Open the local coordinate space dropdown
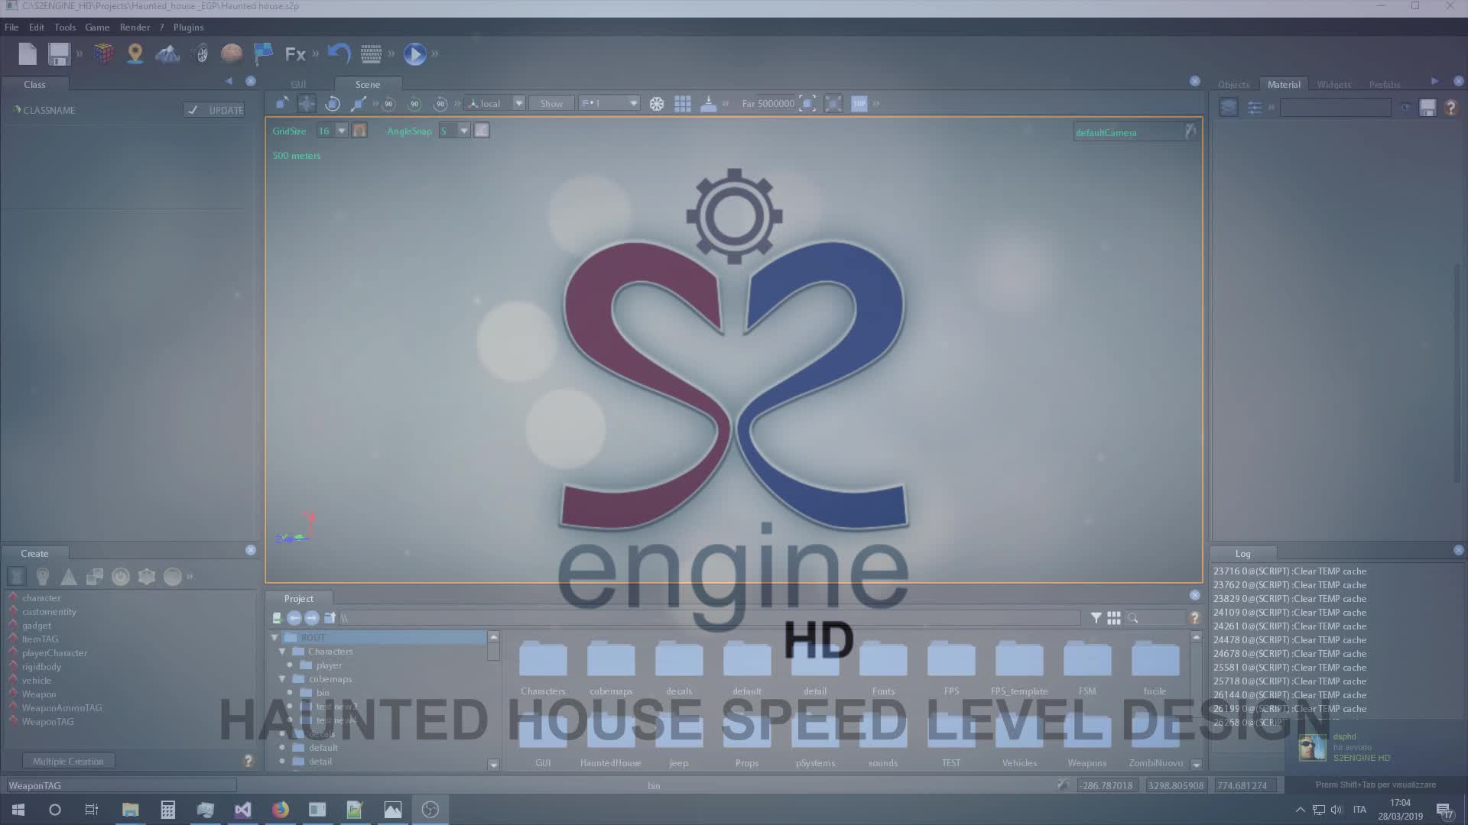Viewport: 1468px width, 825px height. click(x=518, y=104)
